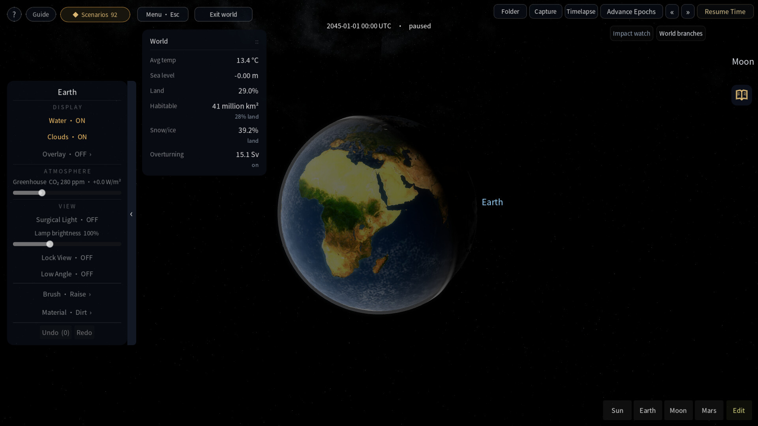Open Impact watch
This screenshot has width=758, height=426.
631,34
